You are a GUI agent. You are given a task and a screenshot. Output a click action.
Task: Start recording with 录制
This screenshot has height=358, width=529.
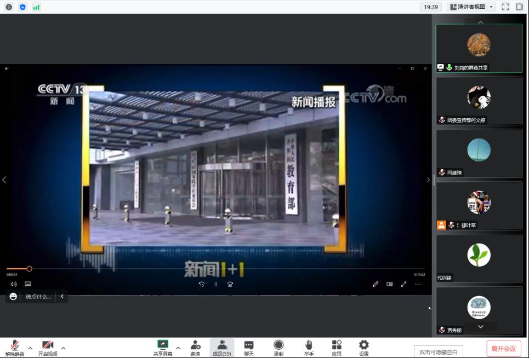click(278, 348)
